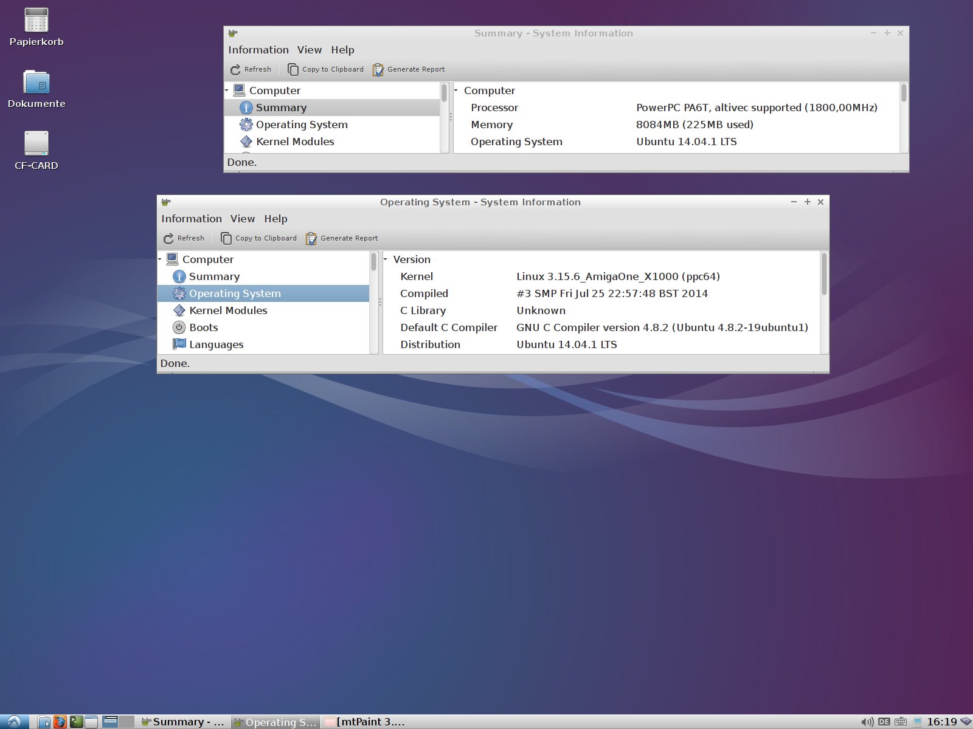Collapse the Computer tree node in the Operating System window sidebar
The width and height of the screenshot is (973, 729).
click(160, 259)
